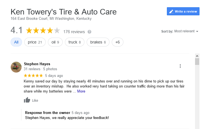Viewport: 202px width, 129px height.
Task: Click the five-star rating on Stephen Hayes' review
Action: coord(33,76)
